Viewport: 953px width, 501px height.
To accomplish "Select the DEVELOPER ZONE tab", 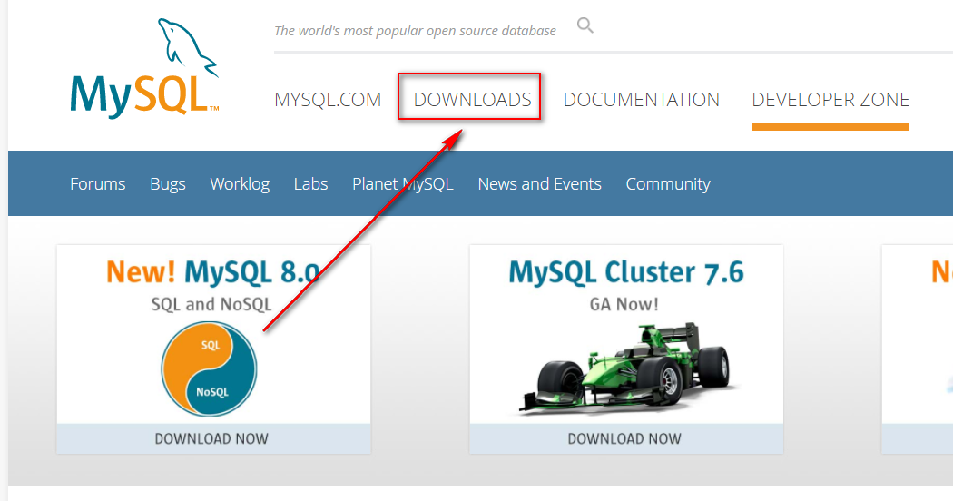I will click(x=830, y=100).
